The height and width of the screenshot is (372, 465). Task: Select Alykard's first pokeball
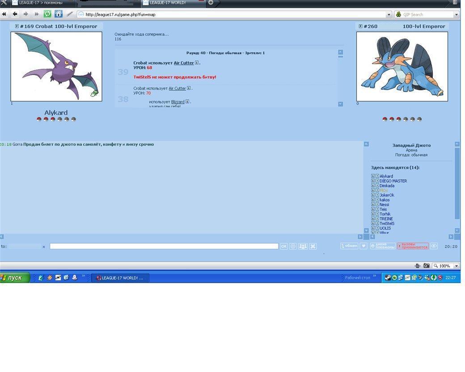click(39, 119)
